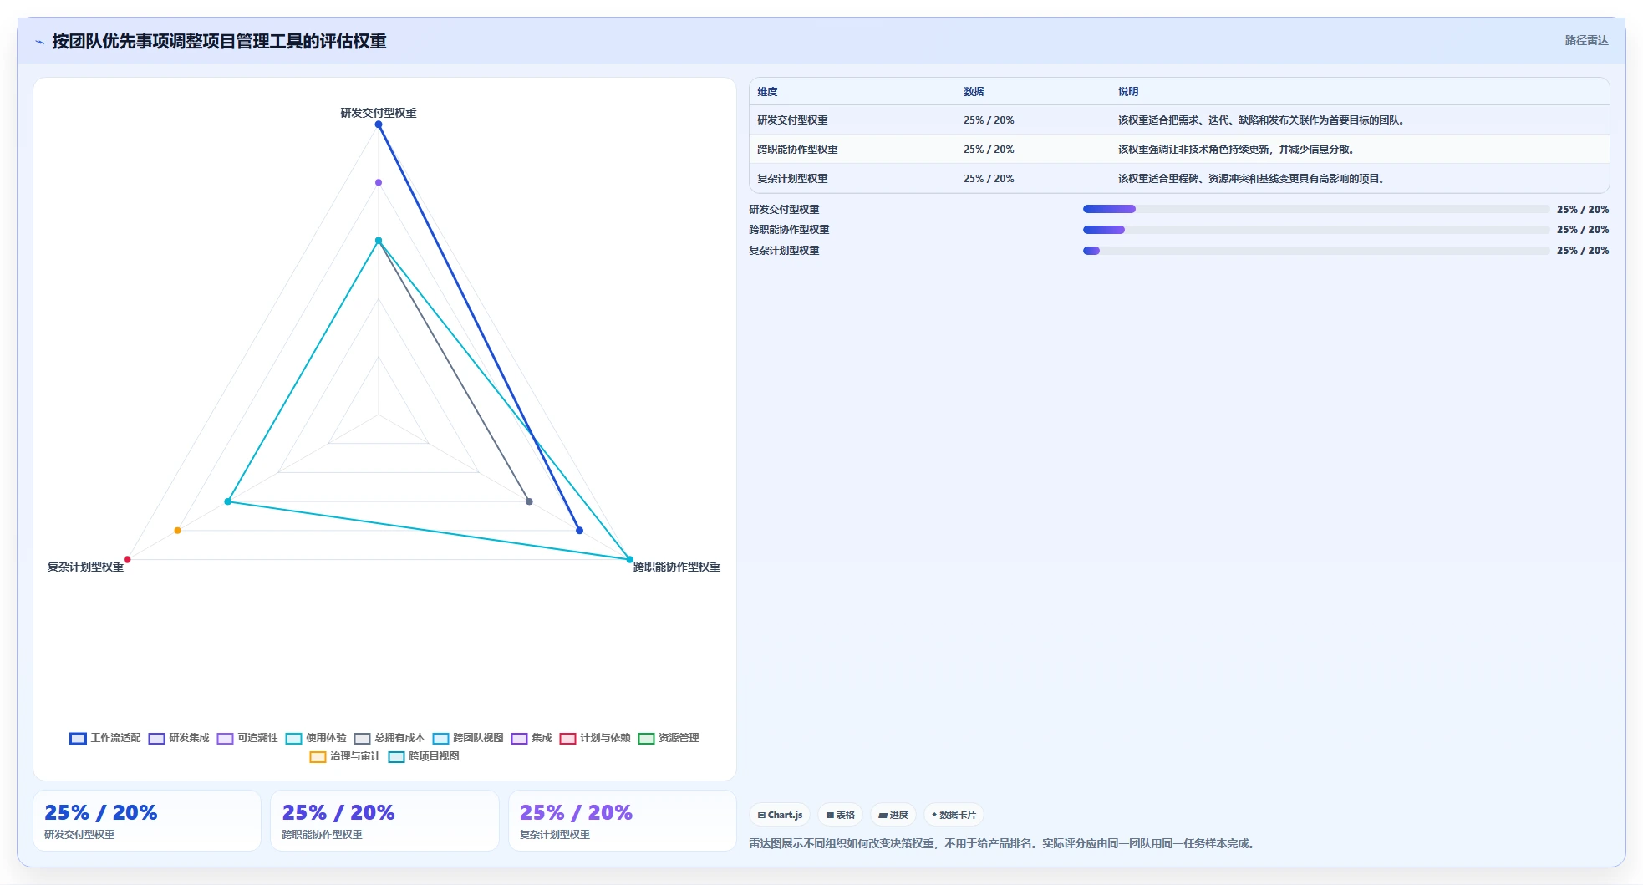Select the Chart.js chip
1643x885 pixels.
pos(780,815)
